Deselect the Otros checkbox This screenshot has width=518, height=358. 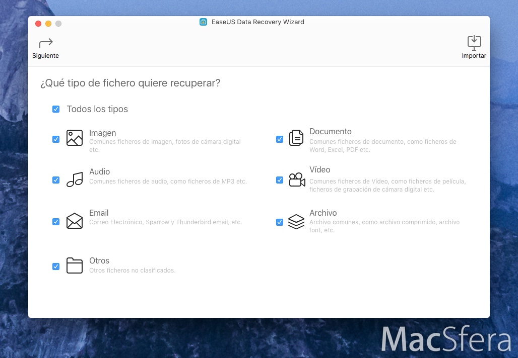click(56, 266)
